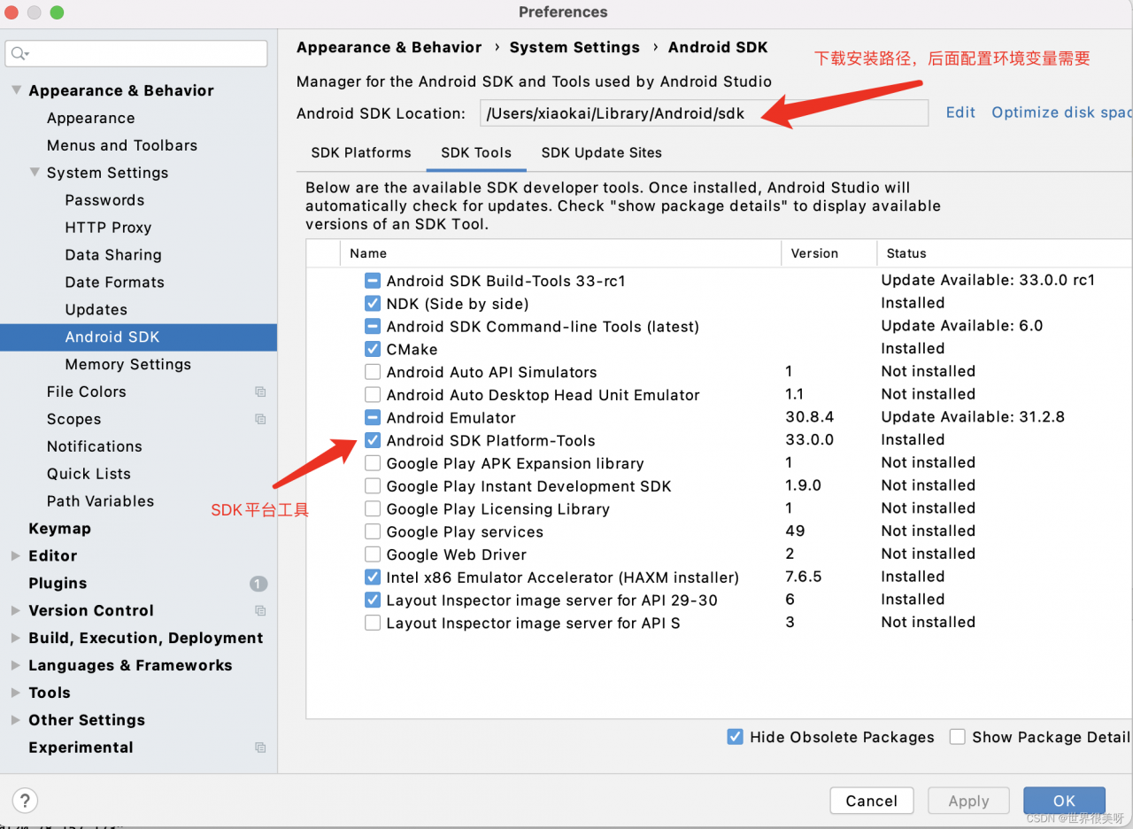1133x829 pixels.
Task: Select Passwords in System Settings
Action: pos(104,200)
